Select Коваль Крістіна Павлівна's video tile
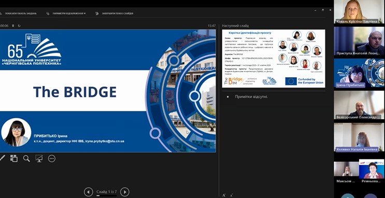385x198 pixels. click(359, 12)
